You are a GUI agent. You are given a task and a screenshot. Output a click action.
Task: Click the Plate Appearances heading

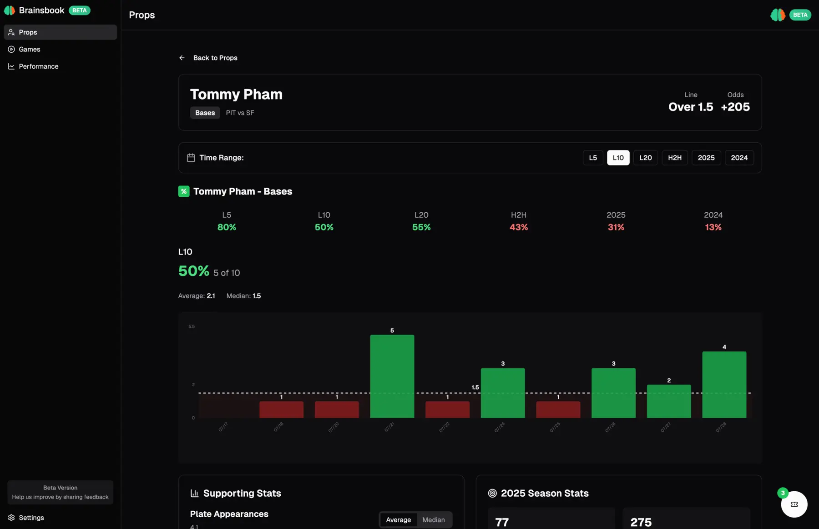click(x=229, y=514)
